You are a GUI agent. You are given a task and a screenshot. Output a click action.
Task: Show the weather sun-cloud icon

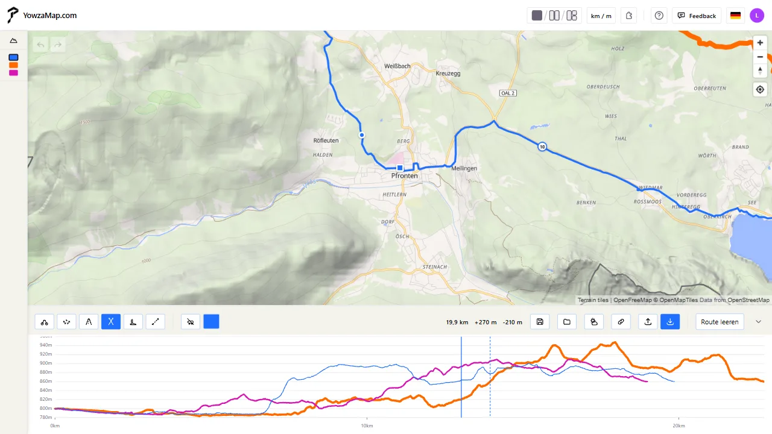pyautogui.click(x=594, y=322)
